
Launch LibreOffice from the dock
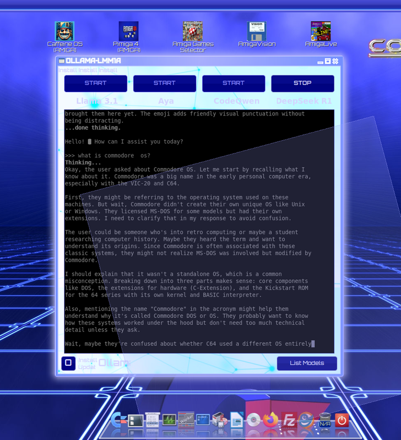[x=237, y=420]
